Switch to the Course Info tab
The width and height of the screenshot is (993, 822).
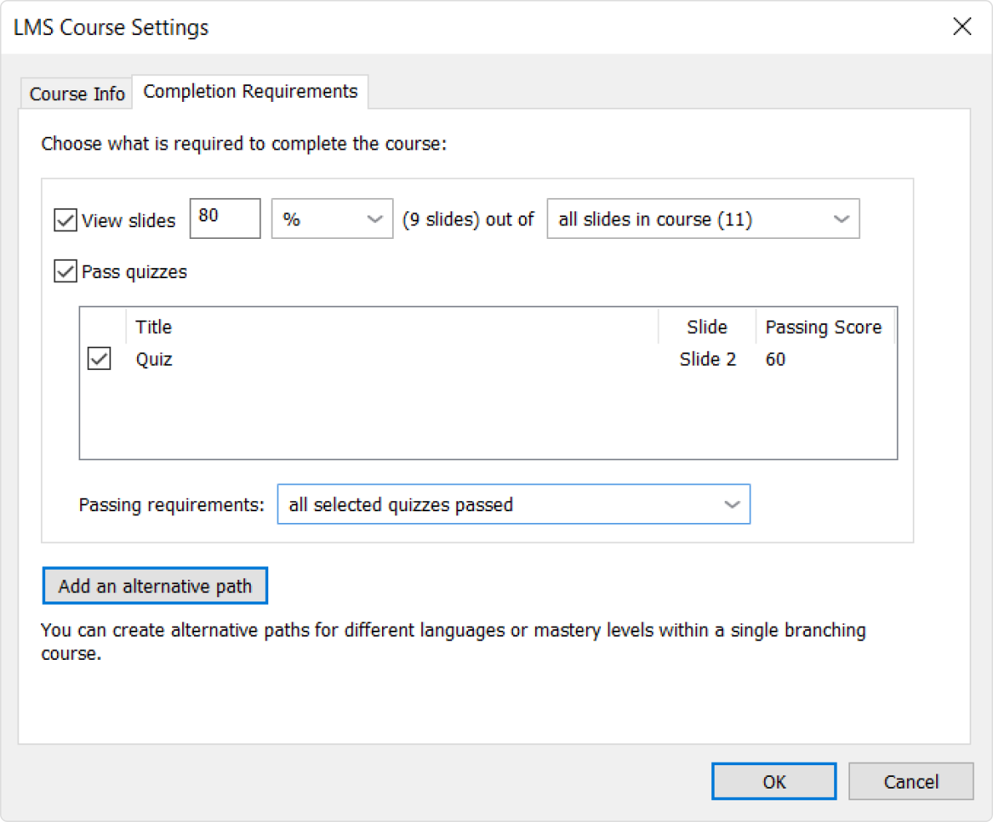77,94
